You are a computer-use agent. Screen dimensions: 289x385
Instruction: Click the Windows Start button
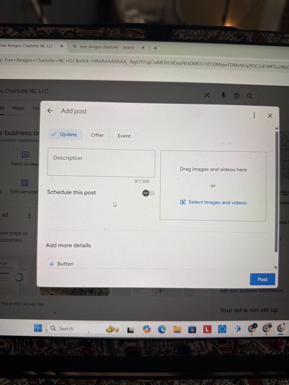38,328
